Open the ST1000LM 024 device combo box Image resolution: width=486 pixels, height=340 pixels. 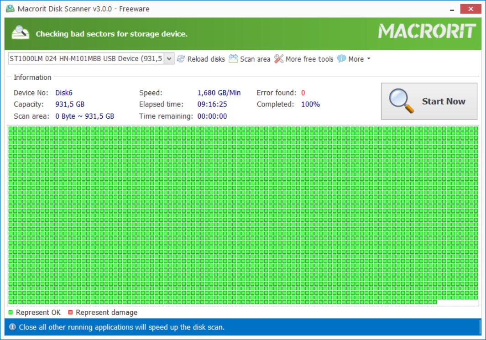pyautogui.click(x=86, y=59)
